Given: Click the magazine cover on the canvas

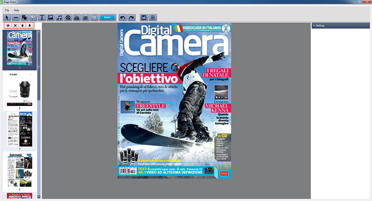Looking at the screenshot, I should click(174, 101).
